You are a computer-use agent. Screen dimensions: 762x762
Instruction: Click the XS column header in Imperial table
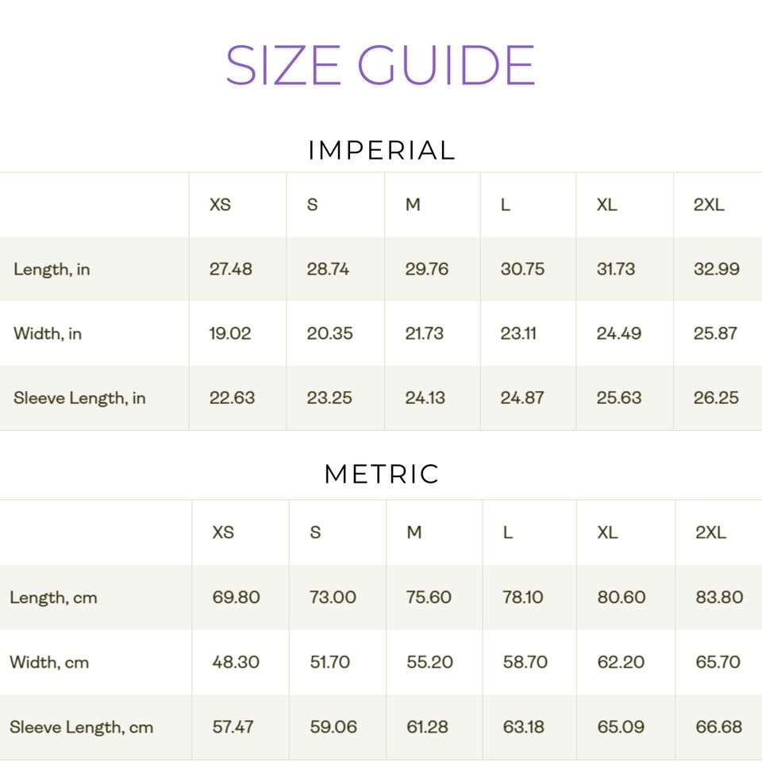220,205
